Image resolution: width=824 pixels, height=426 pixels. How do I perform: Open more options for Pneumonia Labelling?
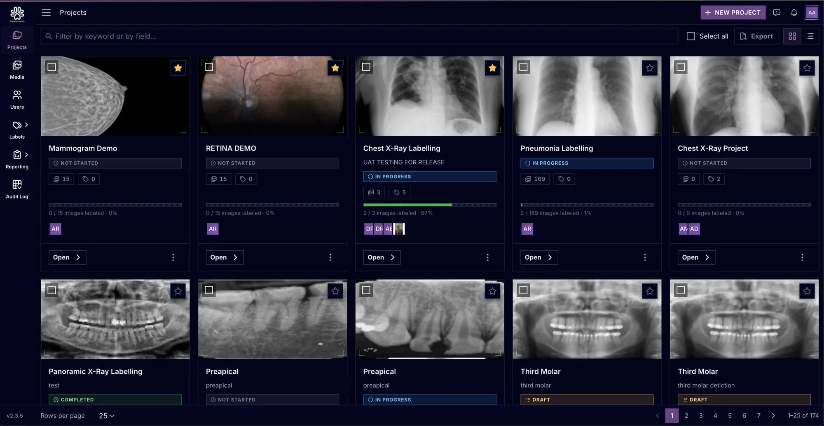coord(645,257)
